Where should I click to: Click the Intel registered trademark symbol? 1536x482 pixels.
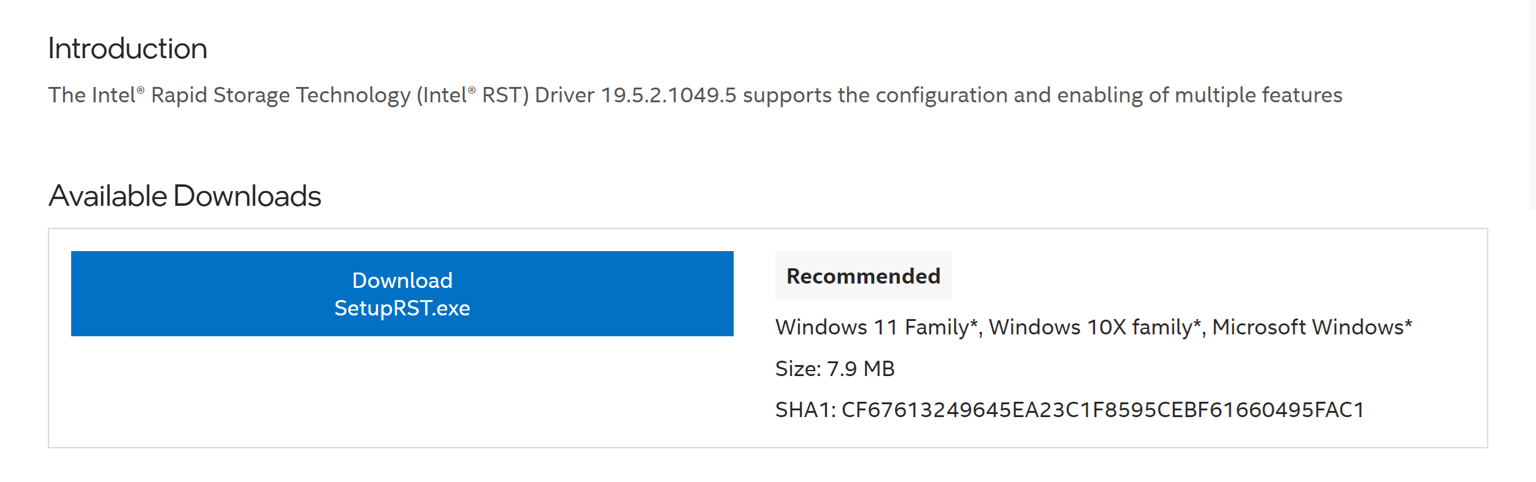click(x=141, y=89)
